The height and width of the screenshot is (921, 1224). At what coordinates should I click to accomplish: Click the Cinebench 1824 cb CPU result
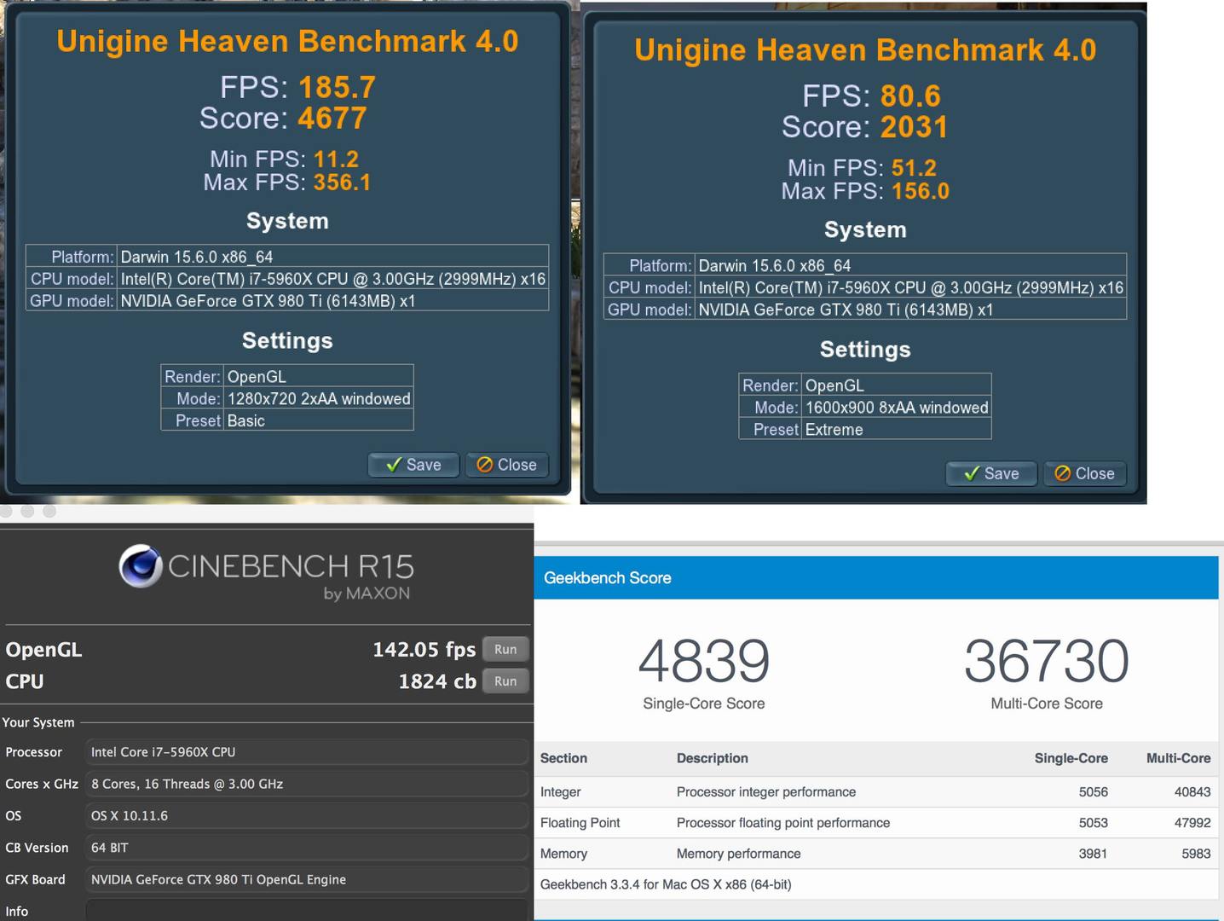coord(437,681)
